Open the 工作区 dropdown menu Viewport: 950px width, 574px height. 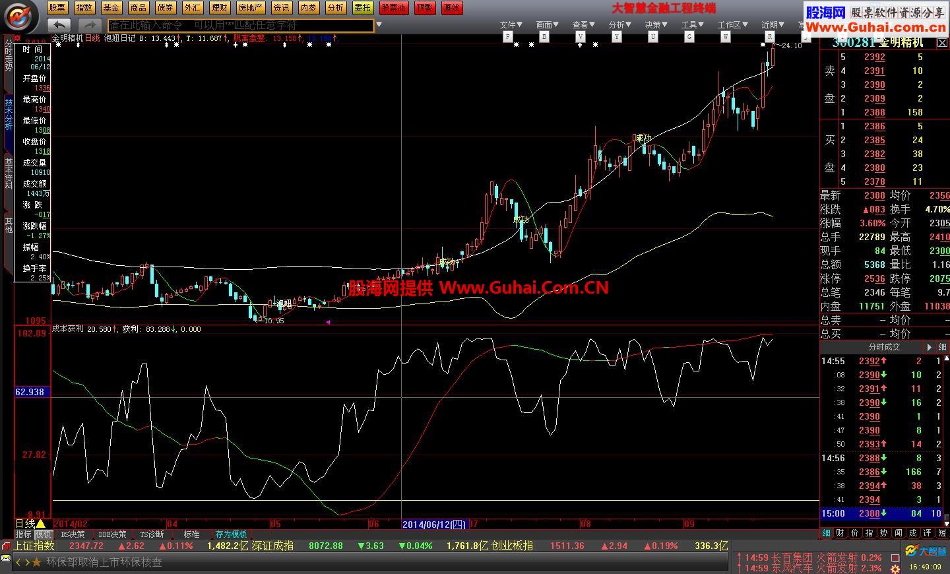pos(732,25)
